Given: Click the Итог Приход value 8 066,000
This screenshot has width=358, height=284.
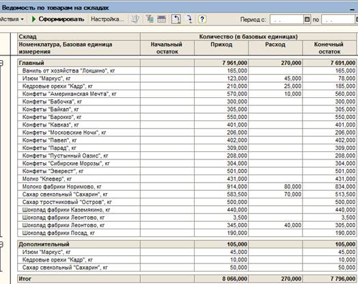Looking at the screenshot, I should 235,279.
